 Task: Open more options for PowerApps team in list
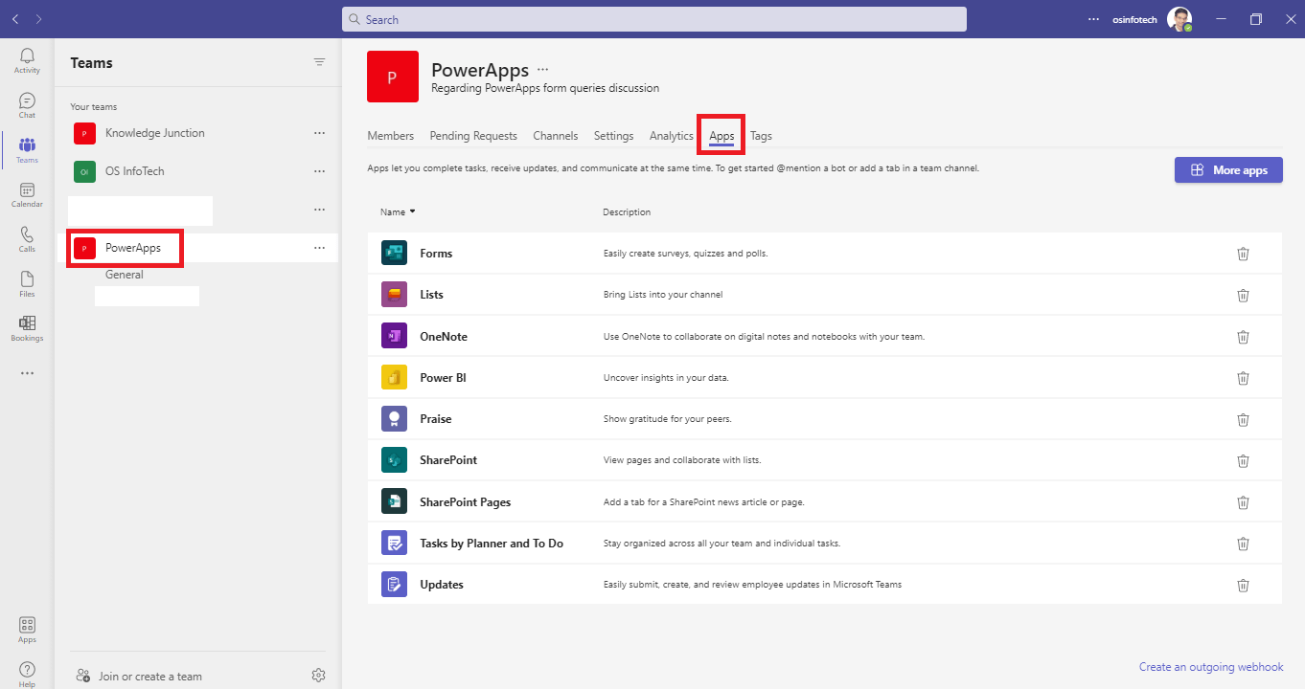click(x=319, y=248)
